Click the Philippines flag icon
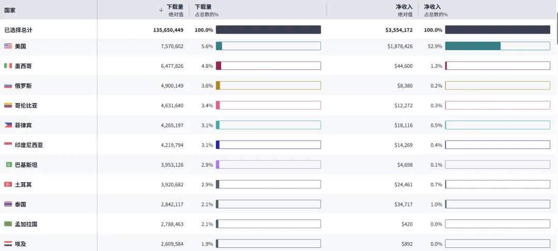The image size is (558, 251). point(8,125)
